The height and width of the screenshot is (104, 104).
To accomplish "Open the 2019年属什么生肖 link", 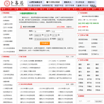I will [27, 88].
